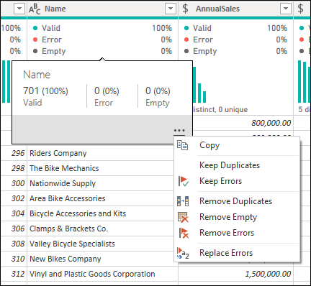
Task: Select row ID 304 cell
Action: click(x=14, y=213)
